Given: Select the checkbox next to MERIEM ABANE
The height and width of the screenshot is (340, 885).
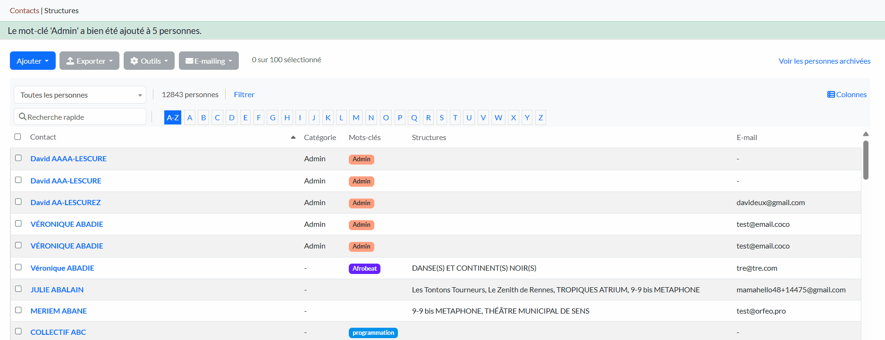Looking at the screenshot, I should pyautogui.click(x=18, y=310).
